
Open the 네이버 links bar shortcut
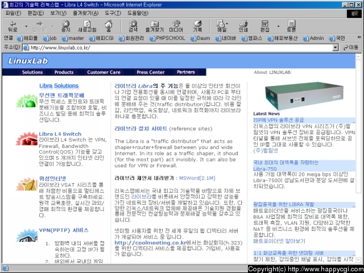tap(225, 38)
